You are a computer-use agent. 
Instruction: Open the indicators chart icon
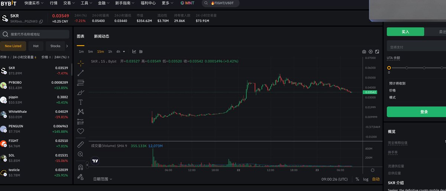coord(134,52)
